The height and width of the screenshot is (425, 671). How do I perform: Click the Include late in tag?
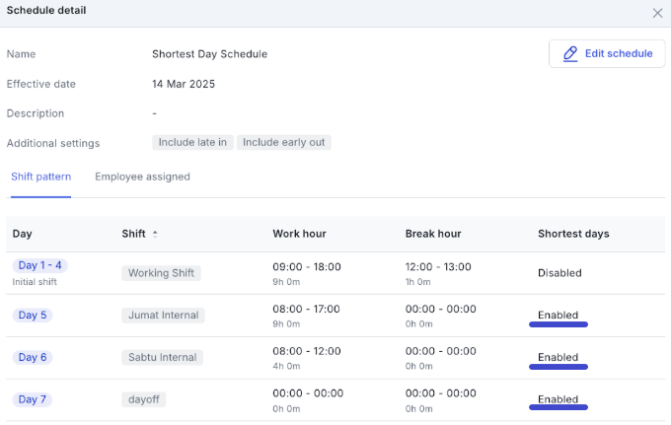point(192,142)
